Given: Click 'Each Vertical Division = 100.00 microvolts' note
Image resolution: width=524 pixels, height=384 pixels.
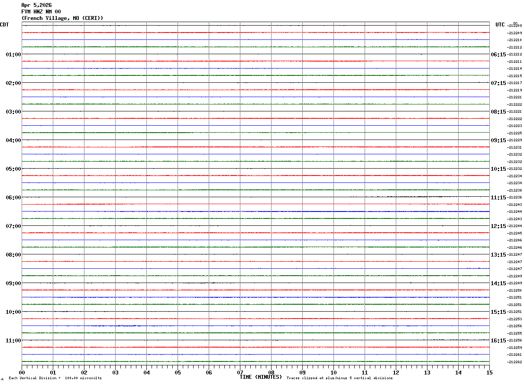Looking at the screenshot, I should tap(55, 378).
